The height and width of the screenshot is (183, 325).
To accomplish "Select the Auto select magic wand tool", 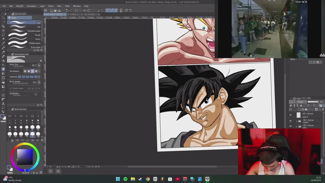I will tap(3, 39).
